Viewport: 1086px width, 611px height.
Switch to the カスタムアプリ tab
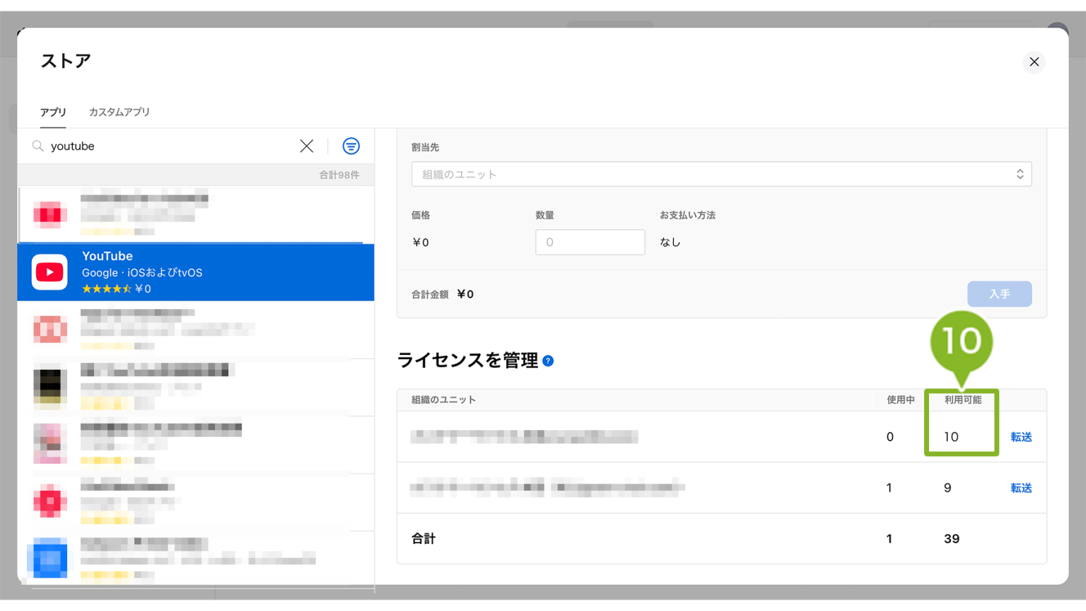[119, 112]
